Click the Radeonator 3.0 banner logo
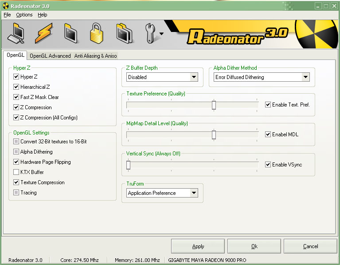This screenshot has height=265, width=340. tap(238, 36)
